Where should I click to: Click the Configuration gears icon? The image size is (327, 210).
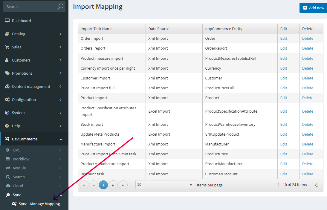click(x=7, y=99)
